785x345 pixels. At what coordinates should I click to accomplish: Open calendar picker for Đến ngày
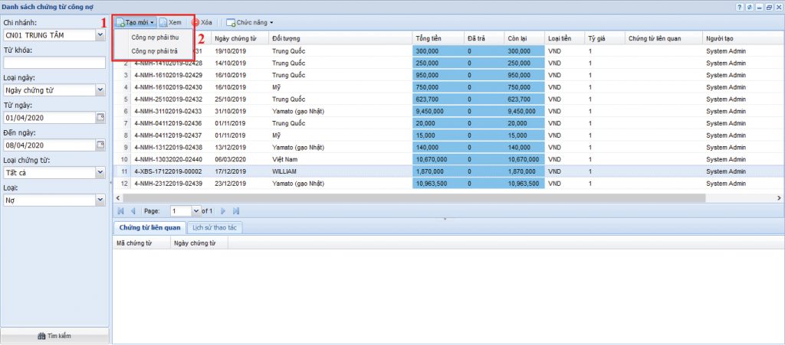(100, 145)
